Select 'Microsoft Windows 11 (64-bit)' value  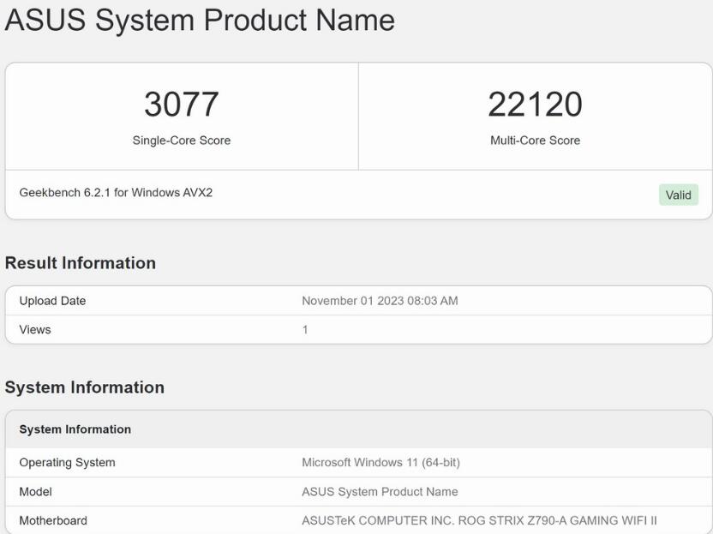coord(381,463)
